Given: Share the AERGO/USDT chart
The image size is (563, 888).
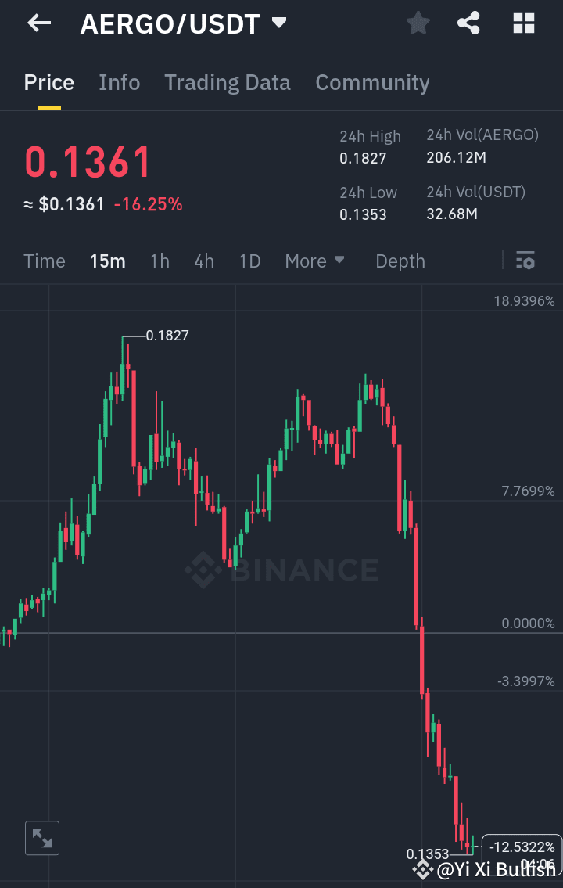Looking at the screenshot, I should pos(468,23).
